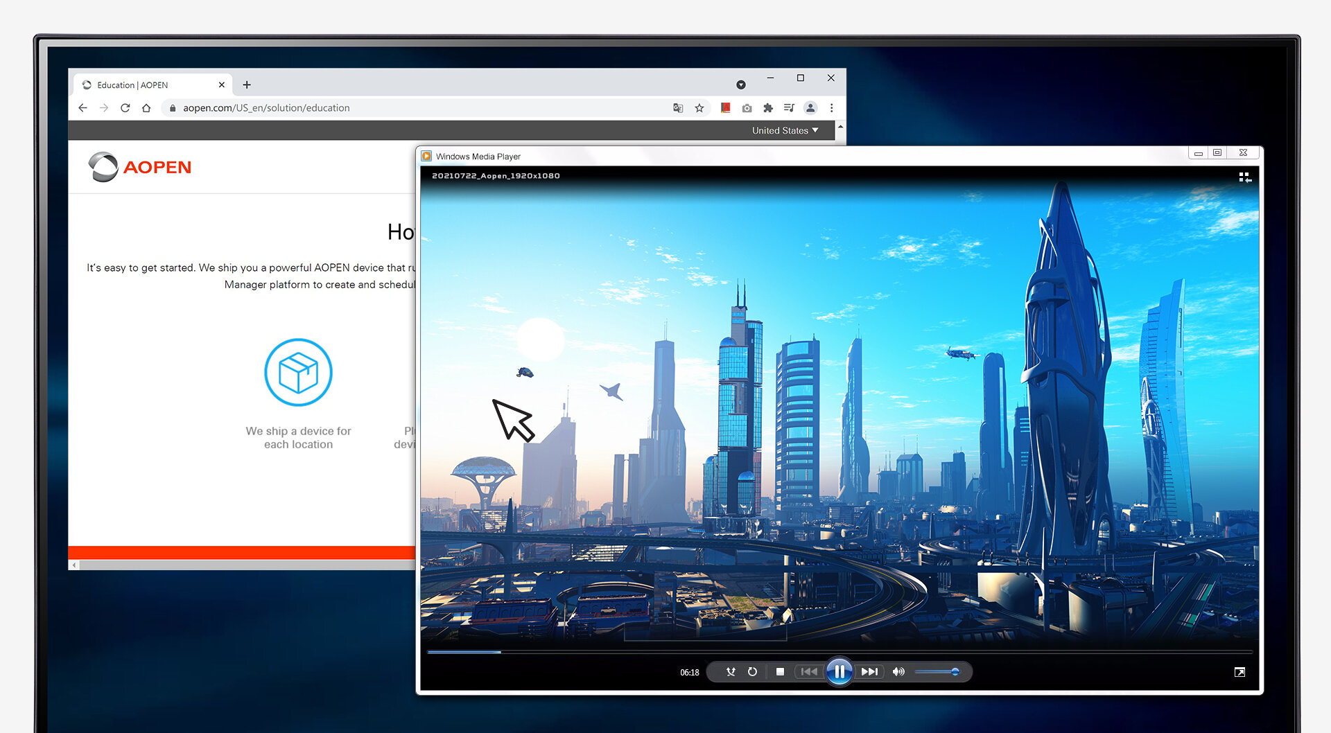Toggle repeat in Media Player

click(752, 672)
